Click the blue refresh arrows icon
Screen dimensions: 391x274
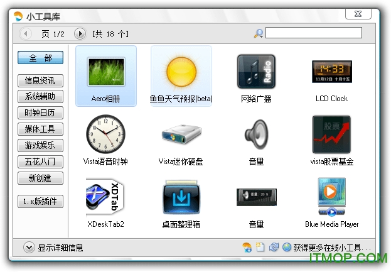click(x=274, y=247)
